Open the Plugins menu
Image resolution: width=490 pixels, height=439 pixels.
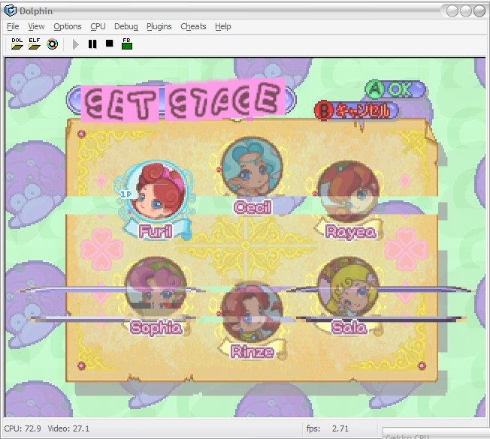(159, 26)
